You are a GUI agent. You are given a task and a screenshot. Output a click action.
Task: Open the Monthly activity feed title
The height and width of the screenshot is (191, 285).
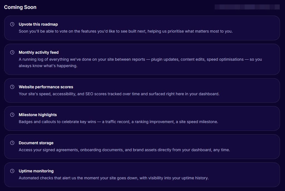(x=39, y=52)
